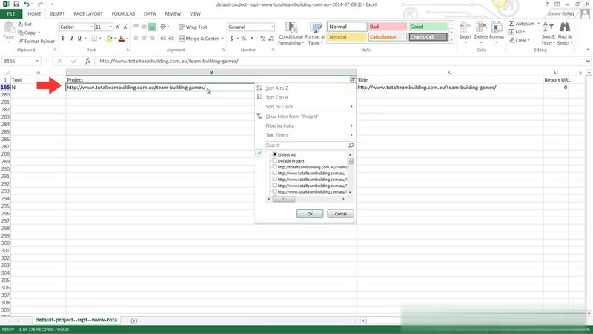Apply the Bad cell style
The height and width of the screenshot is (334, 593).
coord(388,27)
